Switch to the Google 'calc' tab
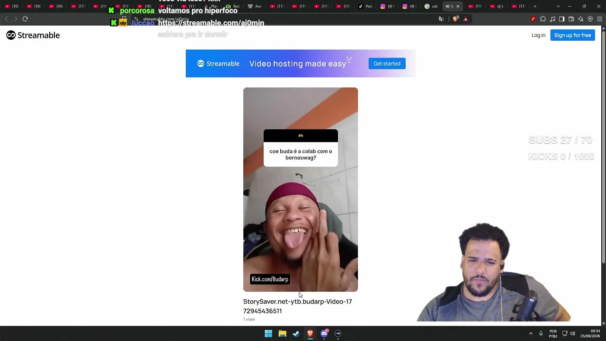 point(431,6)
